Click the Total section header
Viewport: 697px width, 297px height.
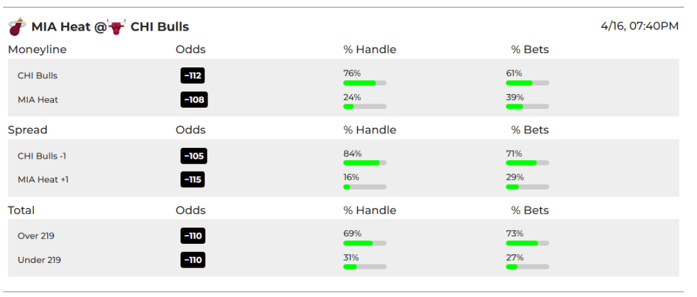21,210
